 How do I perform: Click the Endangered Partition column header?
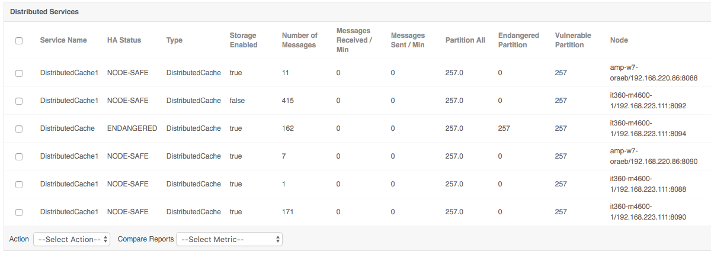coord(518,40)
